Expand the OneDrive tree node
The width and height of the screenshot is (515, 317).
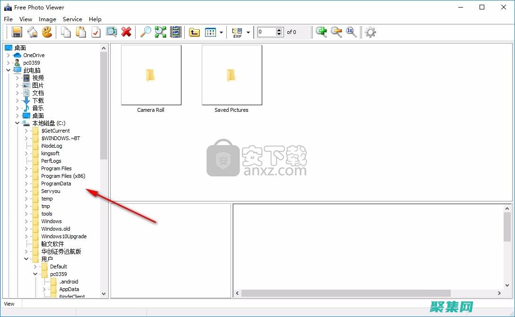[8, 55]
